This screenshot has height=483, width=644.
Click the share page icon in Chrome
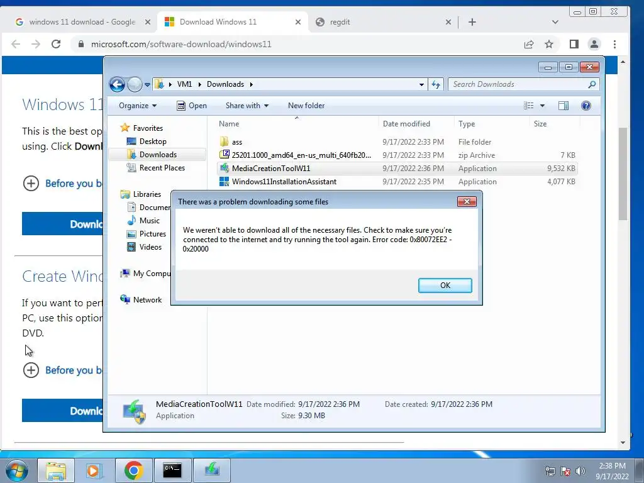[529, 45]
